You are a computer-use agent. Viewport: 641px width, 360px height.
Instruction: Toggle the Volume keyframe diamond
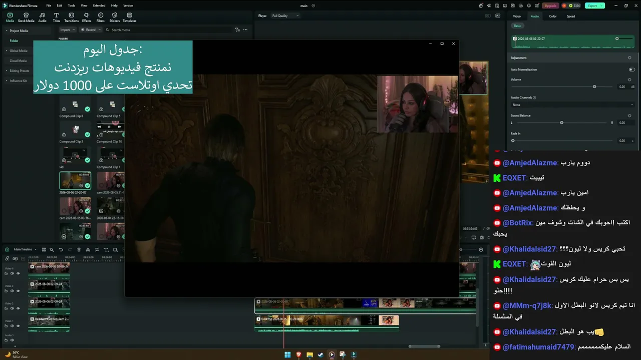pos(629,79)
